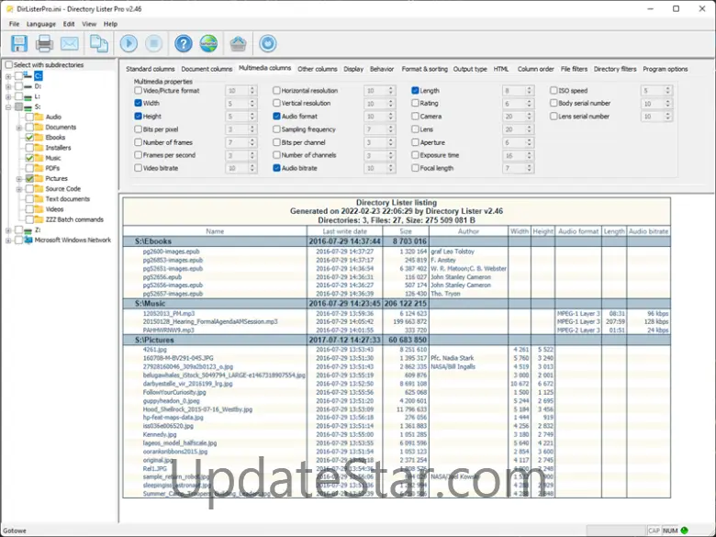Enable Video/Picture format checkbox
The height and width of the screenshot is (537, 716).
(138, 90)
